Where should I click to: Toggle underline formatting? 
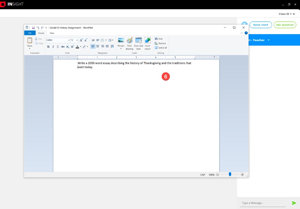point(58,47)
